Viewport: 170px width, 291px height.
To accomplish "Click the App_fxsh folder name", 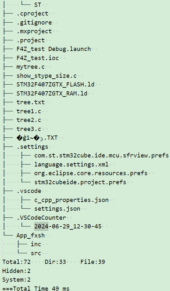I will (x=31, y=236).
